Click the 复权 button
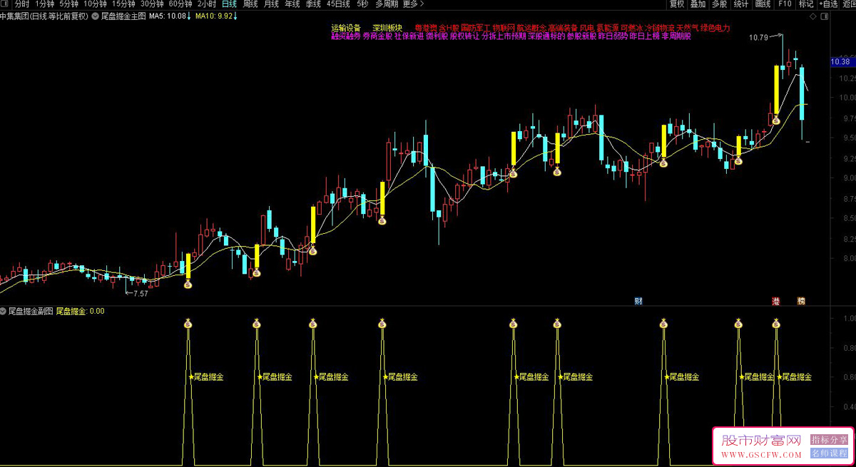 (677, 4)
